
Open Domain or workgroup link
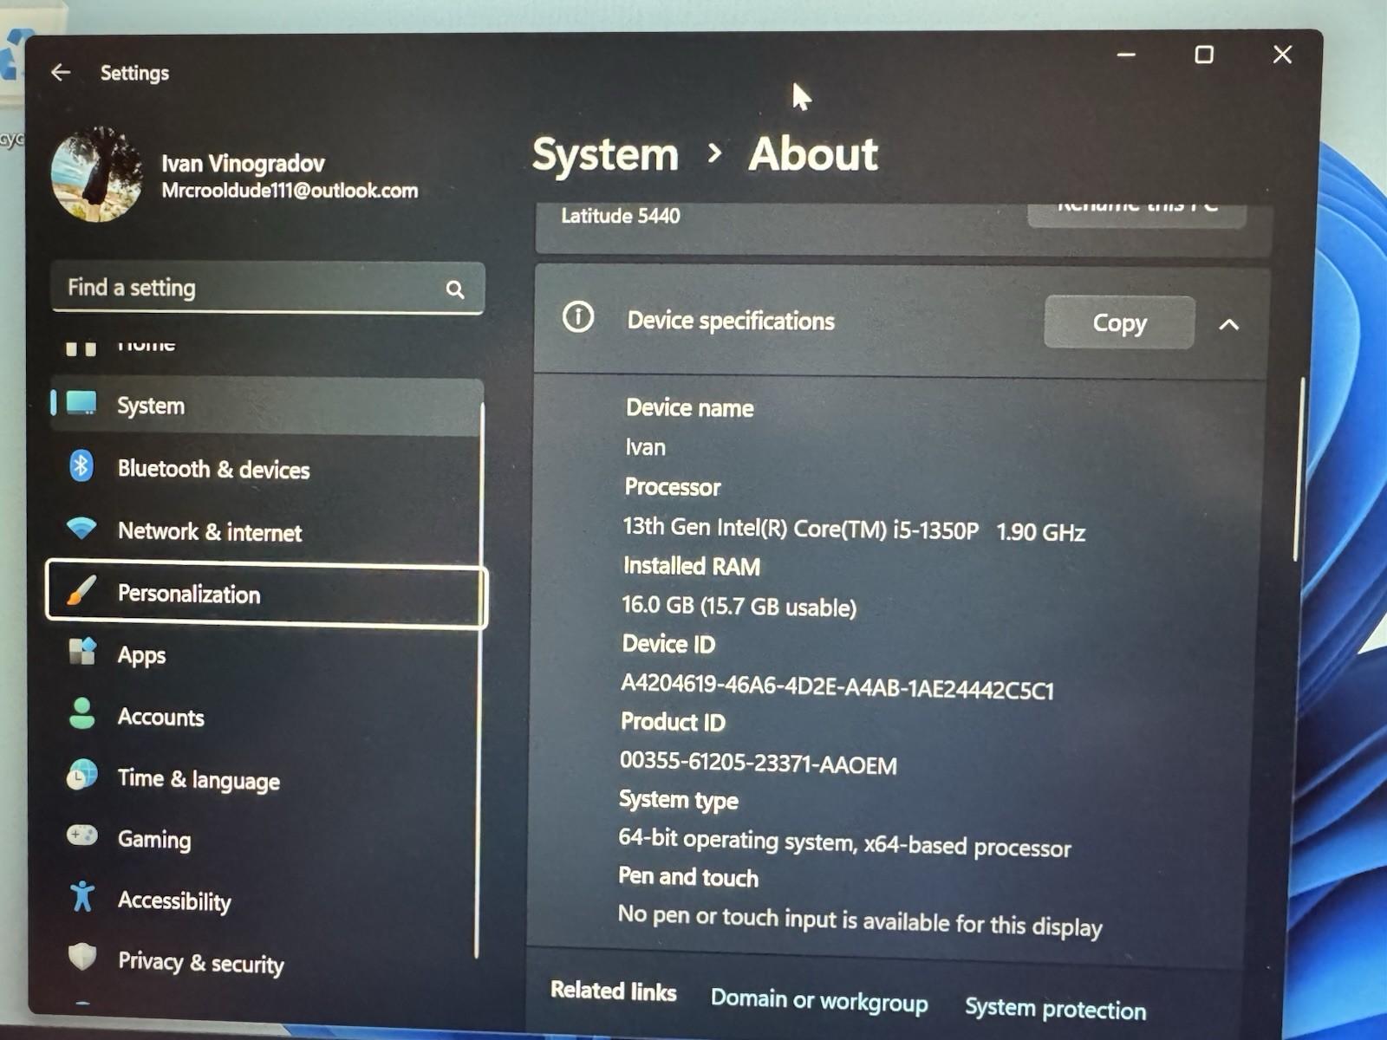819,1001
